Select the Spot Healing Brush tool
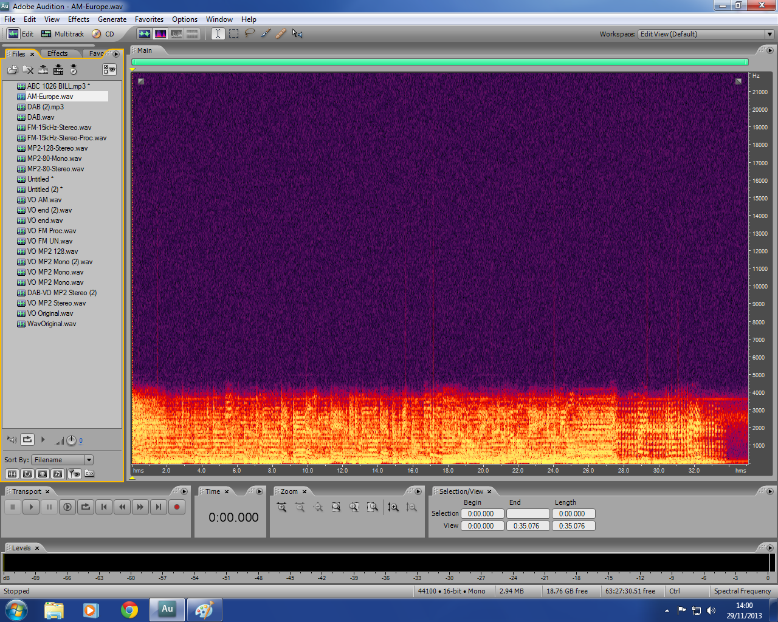The width and height of the screenshot is (778, 622). (x=281, y=34)
